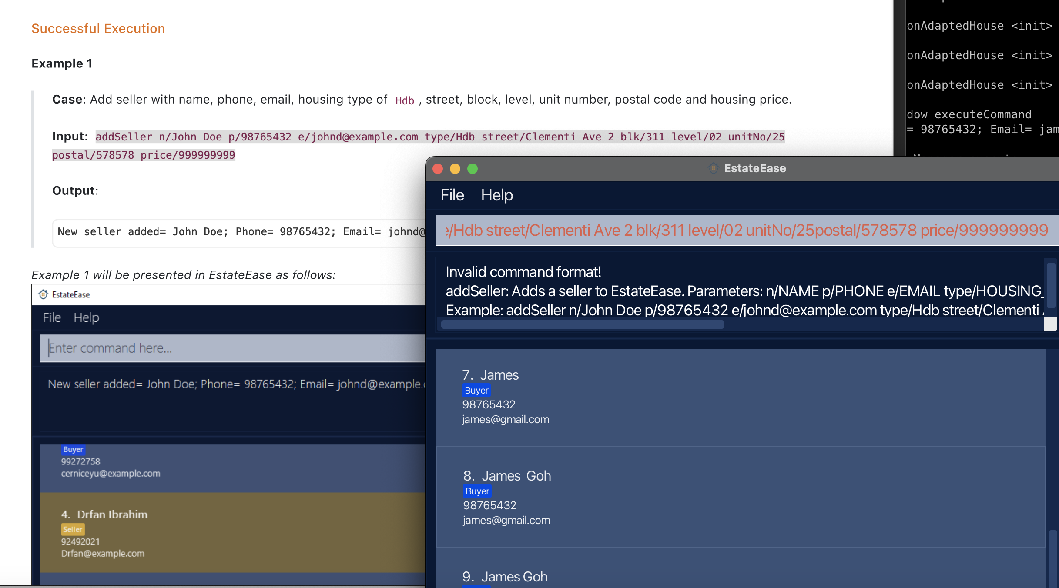
Task: Click the Successful Execution heading
Action: (x=98, y=29)
